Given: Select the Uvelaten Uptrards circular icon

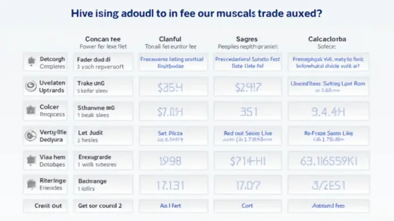Looking at the screenshot, I should pos(31,86).
